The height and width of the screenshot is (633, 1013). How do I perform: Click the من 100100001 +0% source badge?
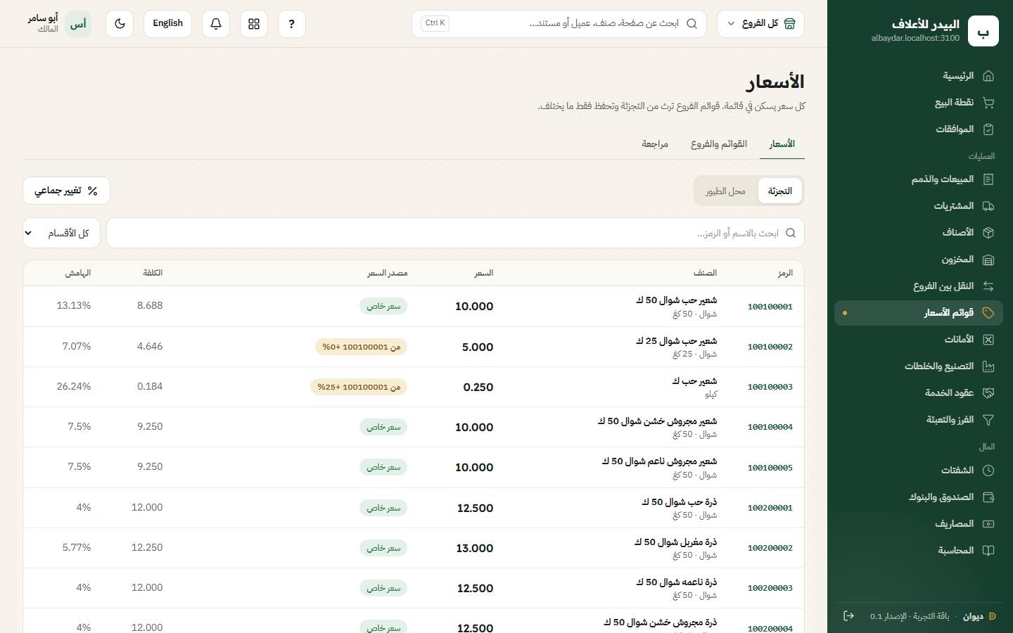(x=362, y=347)
